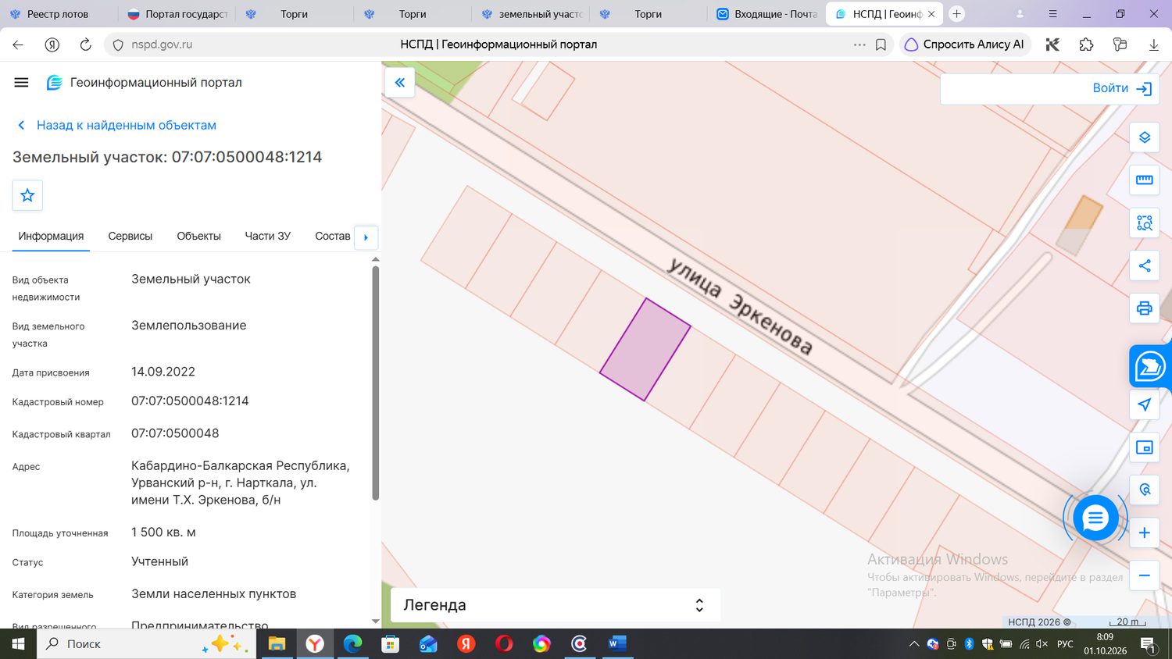Open the overview map window icon
Viewport: 1172px width, 659px height.
tap(1144, 447)
